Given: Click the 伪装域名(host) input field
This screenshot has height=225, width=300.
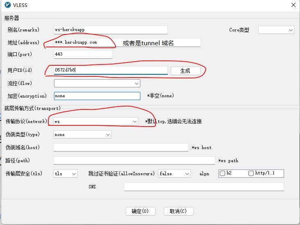Looking at the screenshot, I should (x=121, y=147).
